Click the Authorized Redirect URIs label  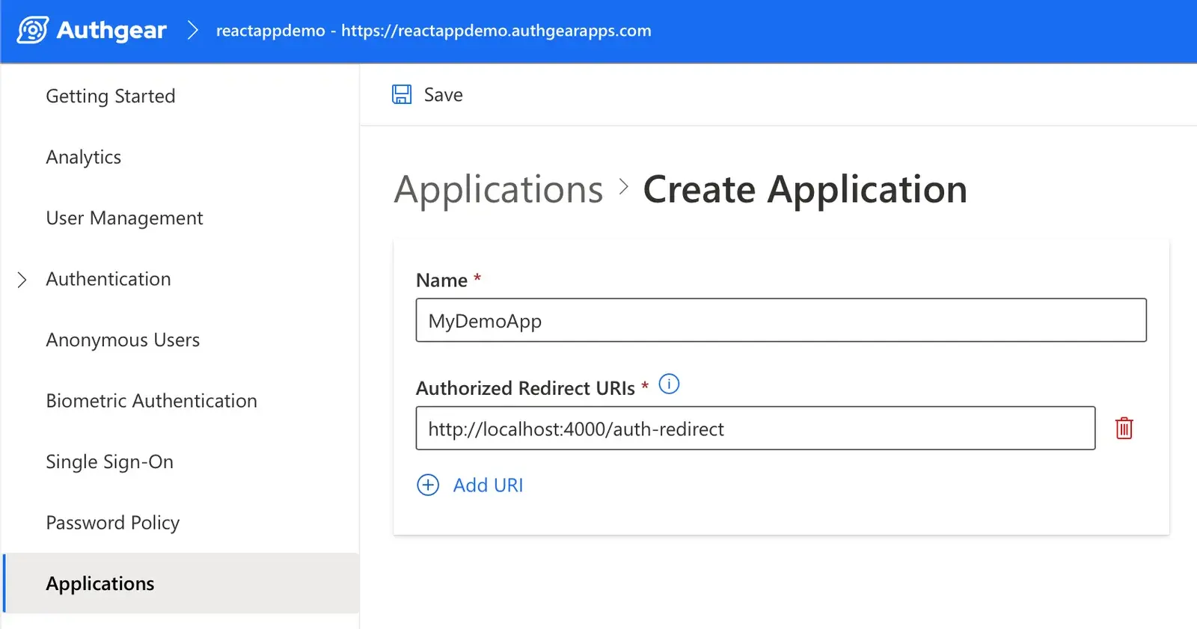point(525,388)
